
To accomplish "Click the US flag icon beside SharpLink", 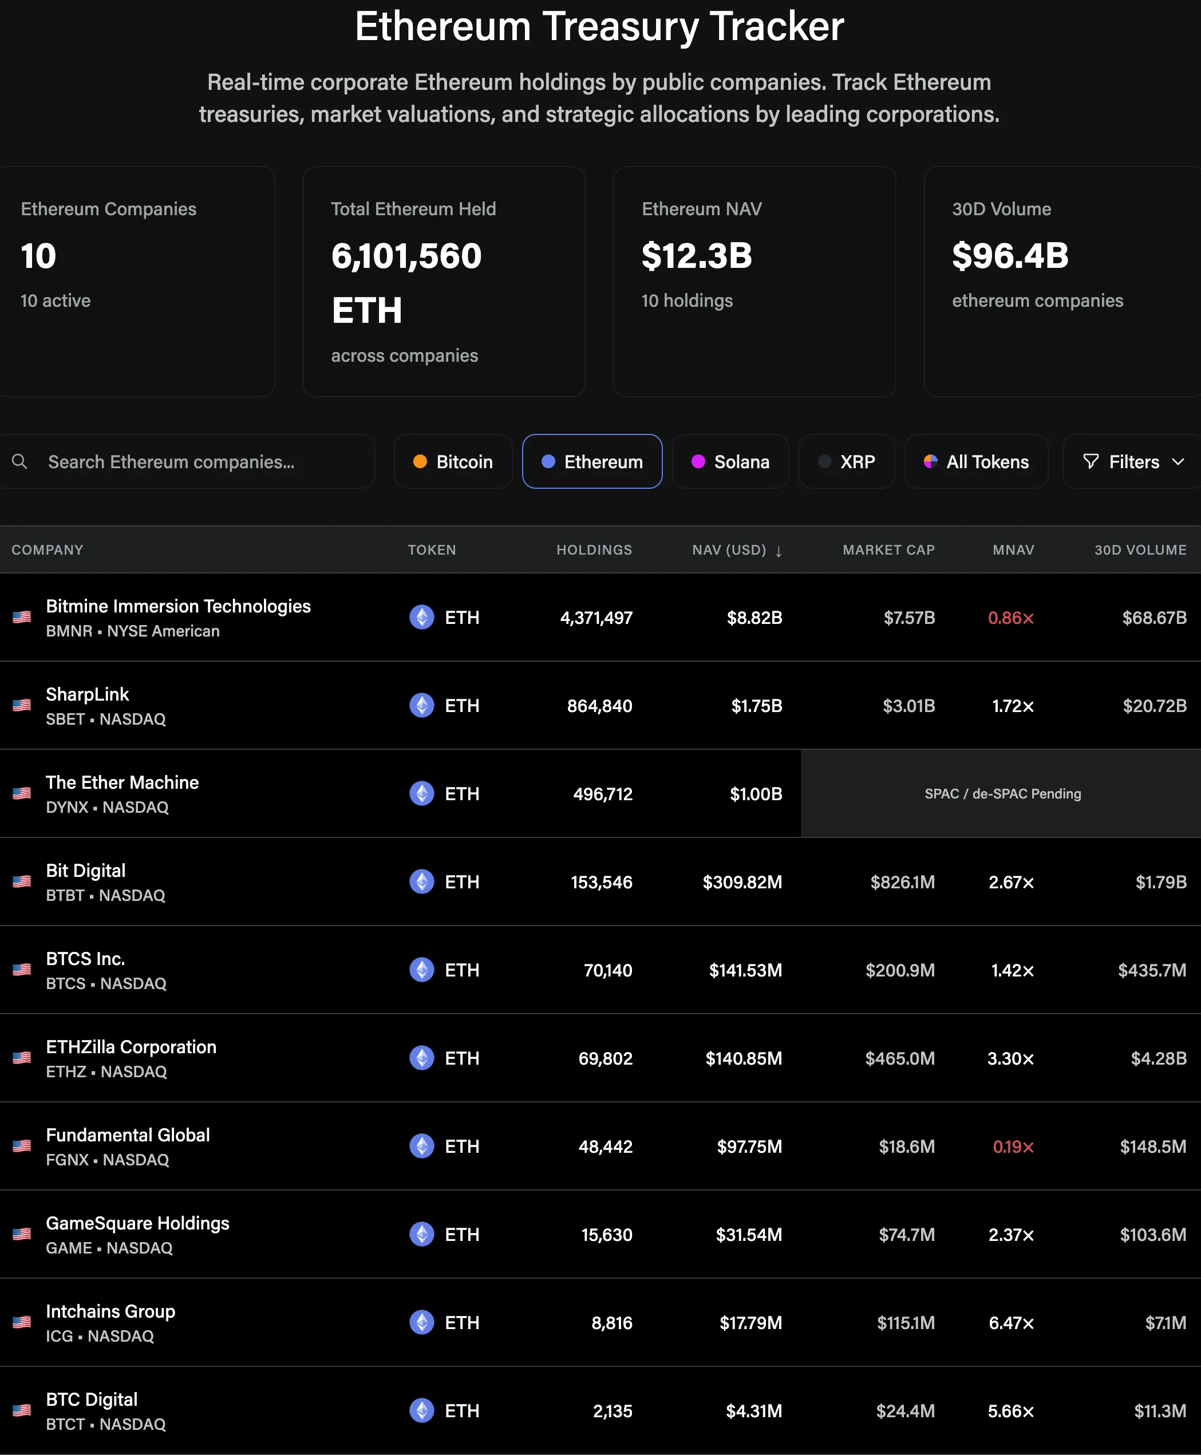I will point(21,705).
